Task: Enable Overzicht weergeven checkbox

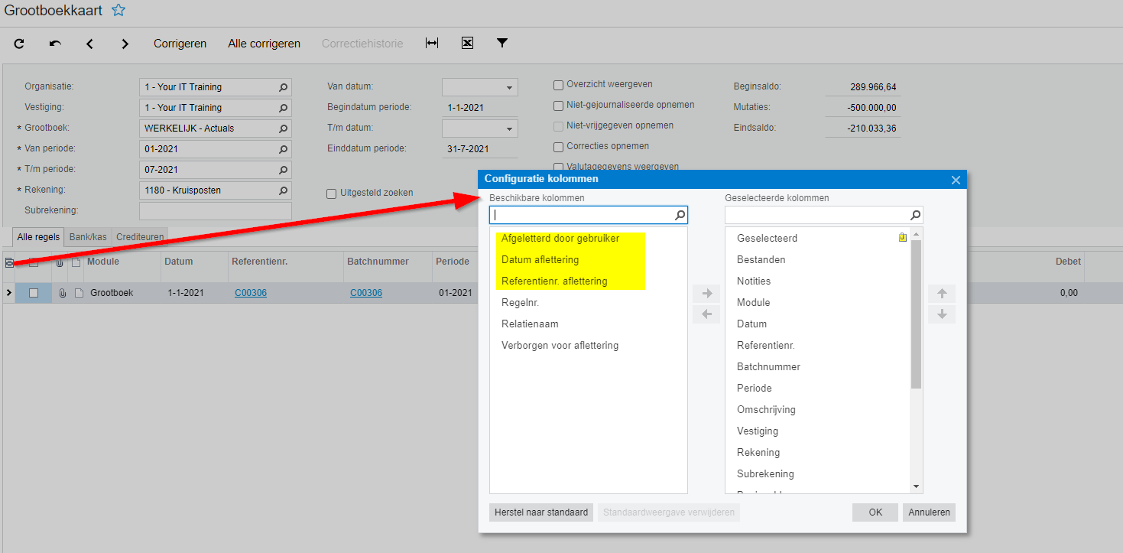Action: click(559, 85)
